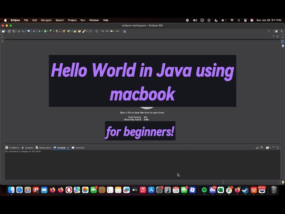Viewport: 285px width, 214px height.
Task: Expand the Search toolbar dropdown arrow
Action: 86,31
